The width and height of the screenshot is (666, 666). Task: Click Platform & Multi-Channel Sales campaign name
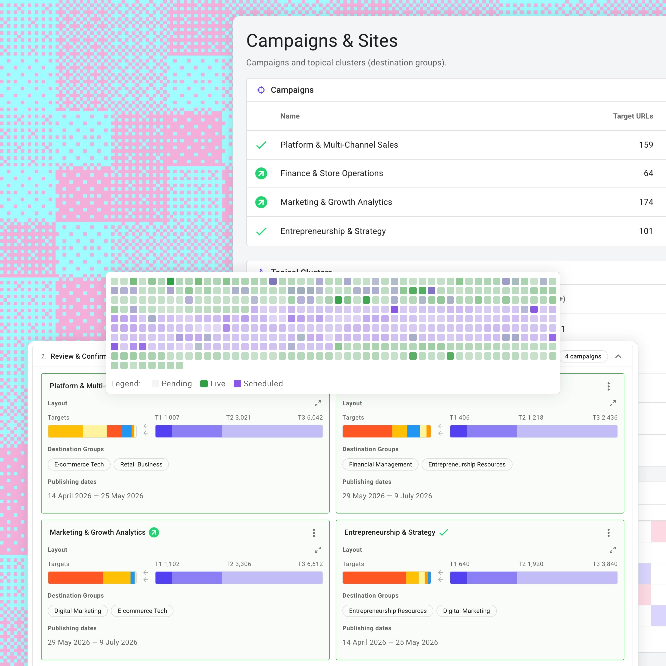pos(339,145)
